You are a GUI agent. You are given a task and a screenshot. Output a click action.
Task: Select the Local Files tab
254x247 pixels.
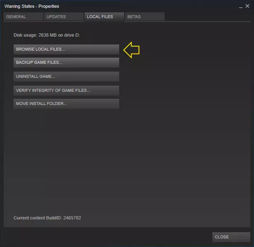[104, 16]
